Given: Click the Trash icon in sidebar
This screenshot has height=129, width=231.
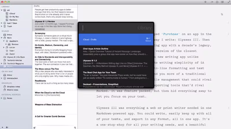Looking at the screenshot, I should tap(5, 26).
